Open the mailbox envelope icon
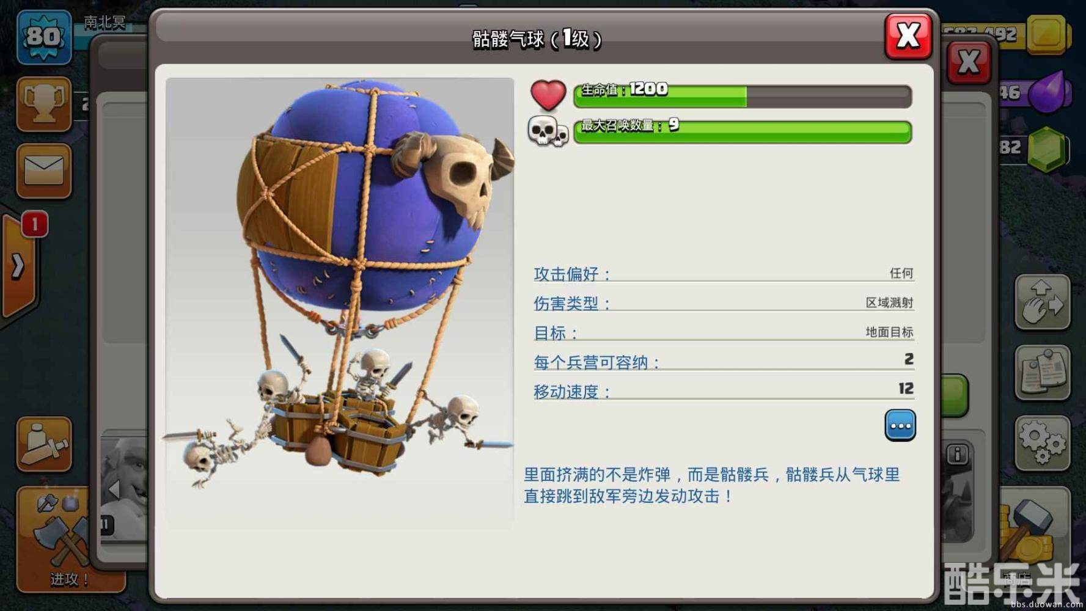 [x=43, y=170]
